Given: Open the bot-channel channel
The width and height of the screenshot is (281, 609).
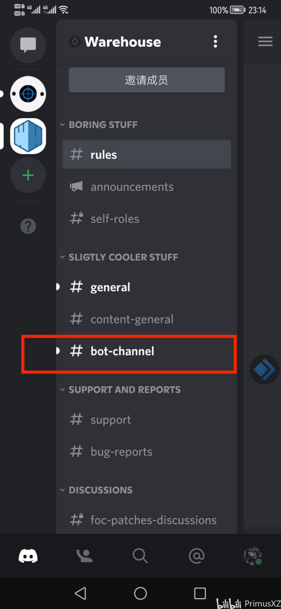Looking at the screenshot, I should 147,351.
